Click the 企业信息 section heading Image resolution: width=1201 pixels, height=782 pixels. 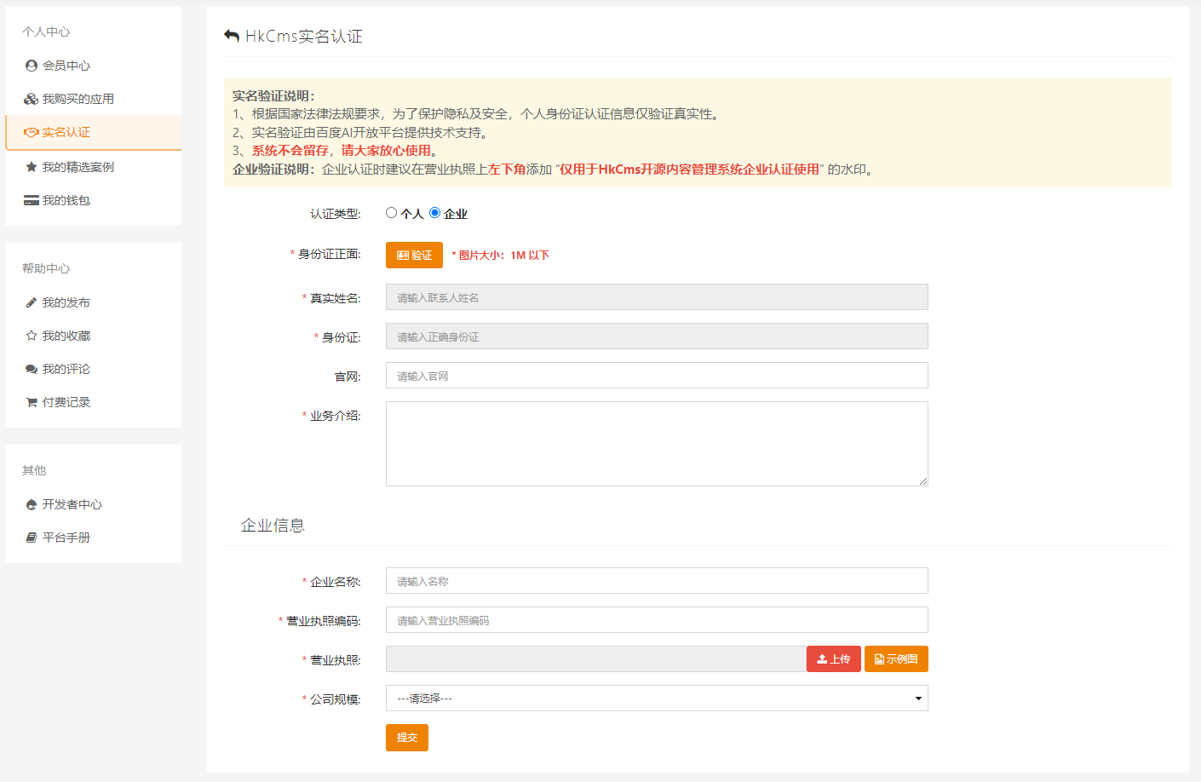273,526
